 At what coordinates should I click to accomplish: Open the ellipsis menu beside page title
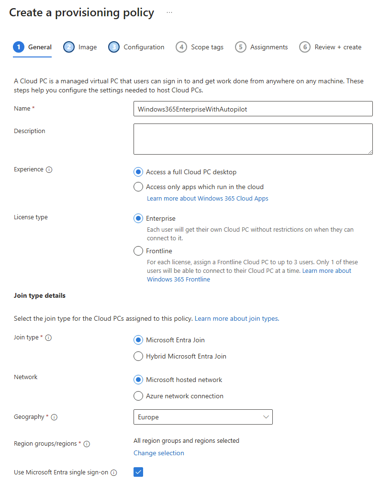169,13
